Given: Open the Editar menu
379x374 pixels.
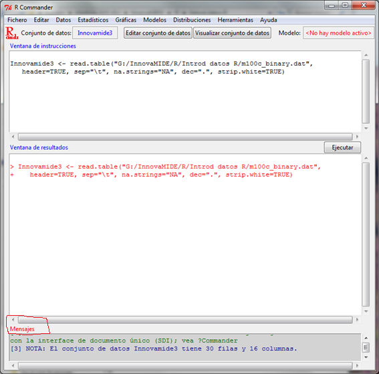Looking at the screenshot, I should click(x=41, y=20).
